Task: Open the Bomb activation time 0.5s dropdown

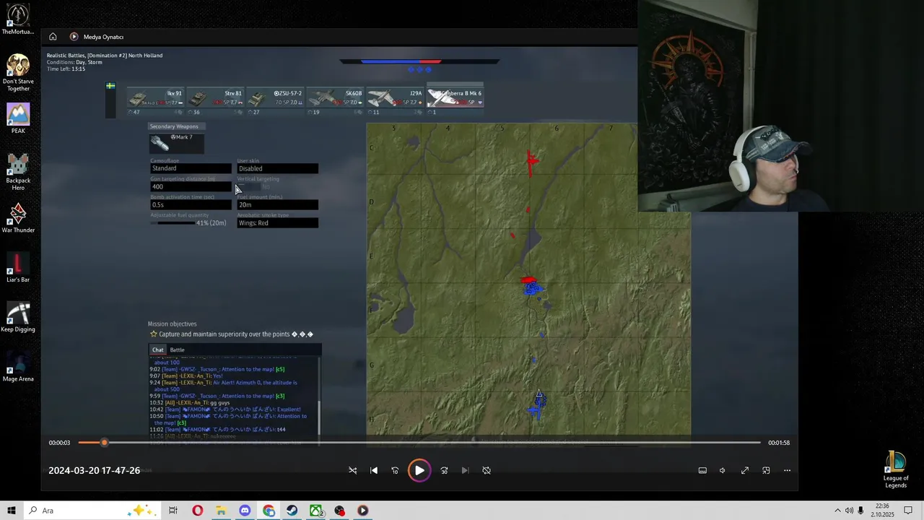Action: coord(191,204)
